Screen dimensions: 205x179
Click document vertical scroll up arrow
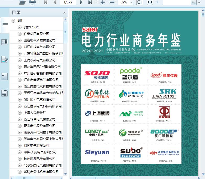pos(203,10)
